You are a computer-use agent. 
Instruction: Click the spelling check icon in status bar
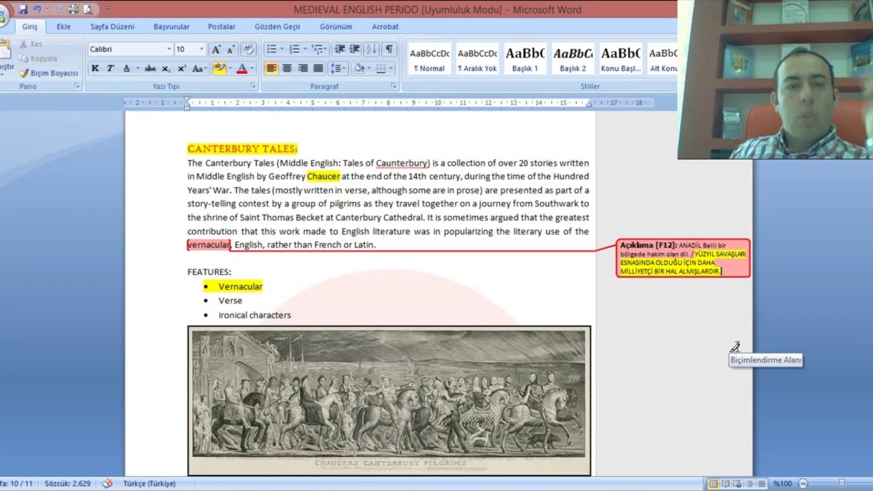coord(107,483)
